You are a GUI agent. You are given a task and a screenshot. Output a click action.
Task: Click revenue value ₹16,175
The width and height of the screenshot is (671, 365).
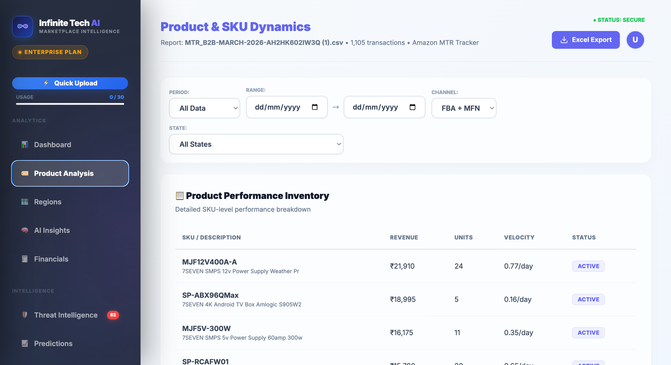pyautogui.click(x=401, y=333)
